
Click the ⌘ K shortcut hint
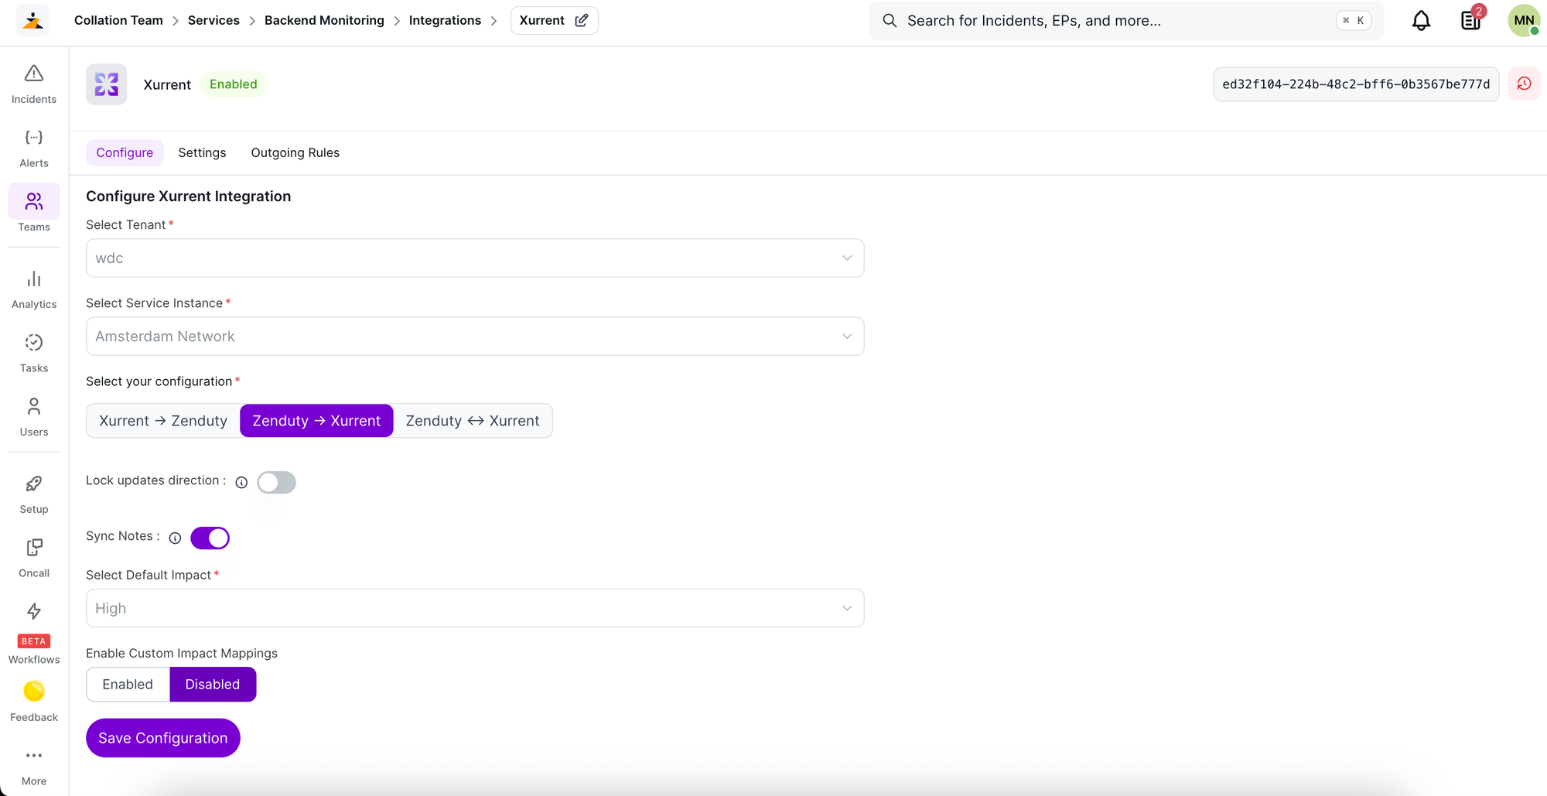click(1353, 21)
